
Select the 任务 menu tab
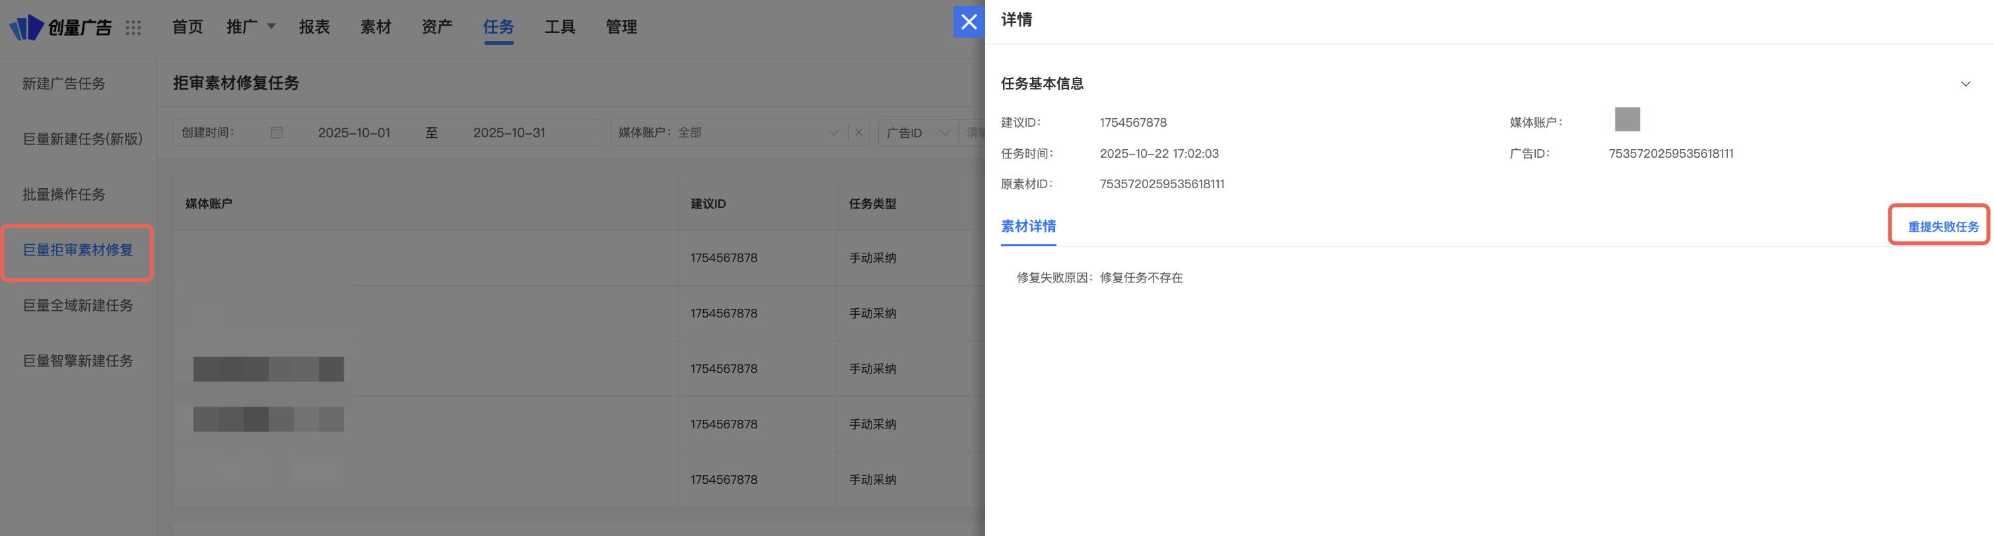(498, 27)
